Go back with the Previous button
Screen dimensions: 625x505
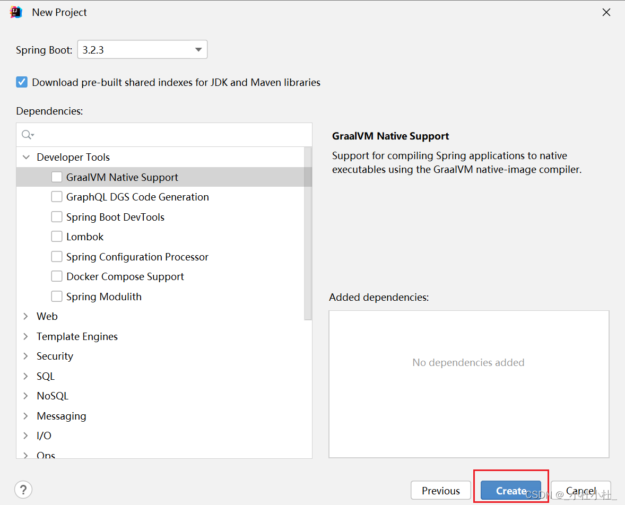(x=441, y=490)
